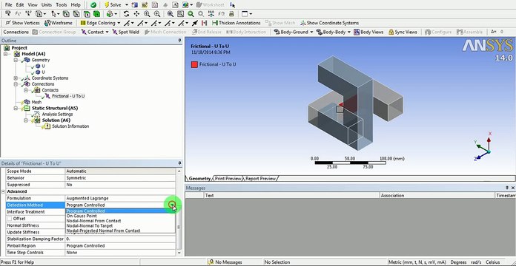The width and height of the screenshot is (516, 266).
Task: Choose Nodal-Projected Normal From Contact option
Action: (120, 231)
